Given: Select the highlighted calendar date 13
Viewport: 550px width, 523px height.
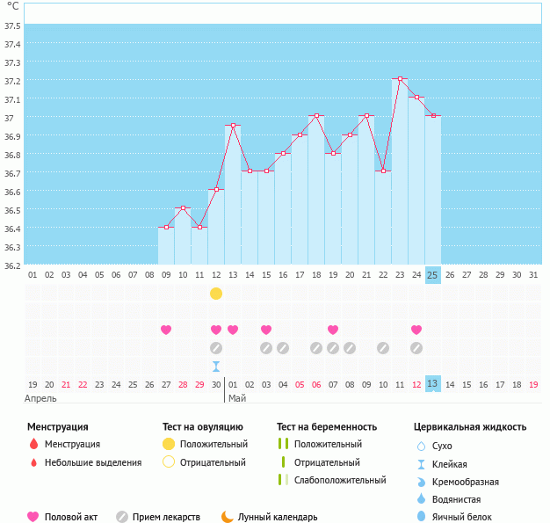Looking at the screenshot, I should pyautogui.click(x=433, y=384).
